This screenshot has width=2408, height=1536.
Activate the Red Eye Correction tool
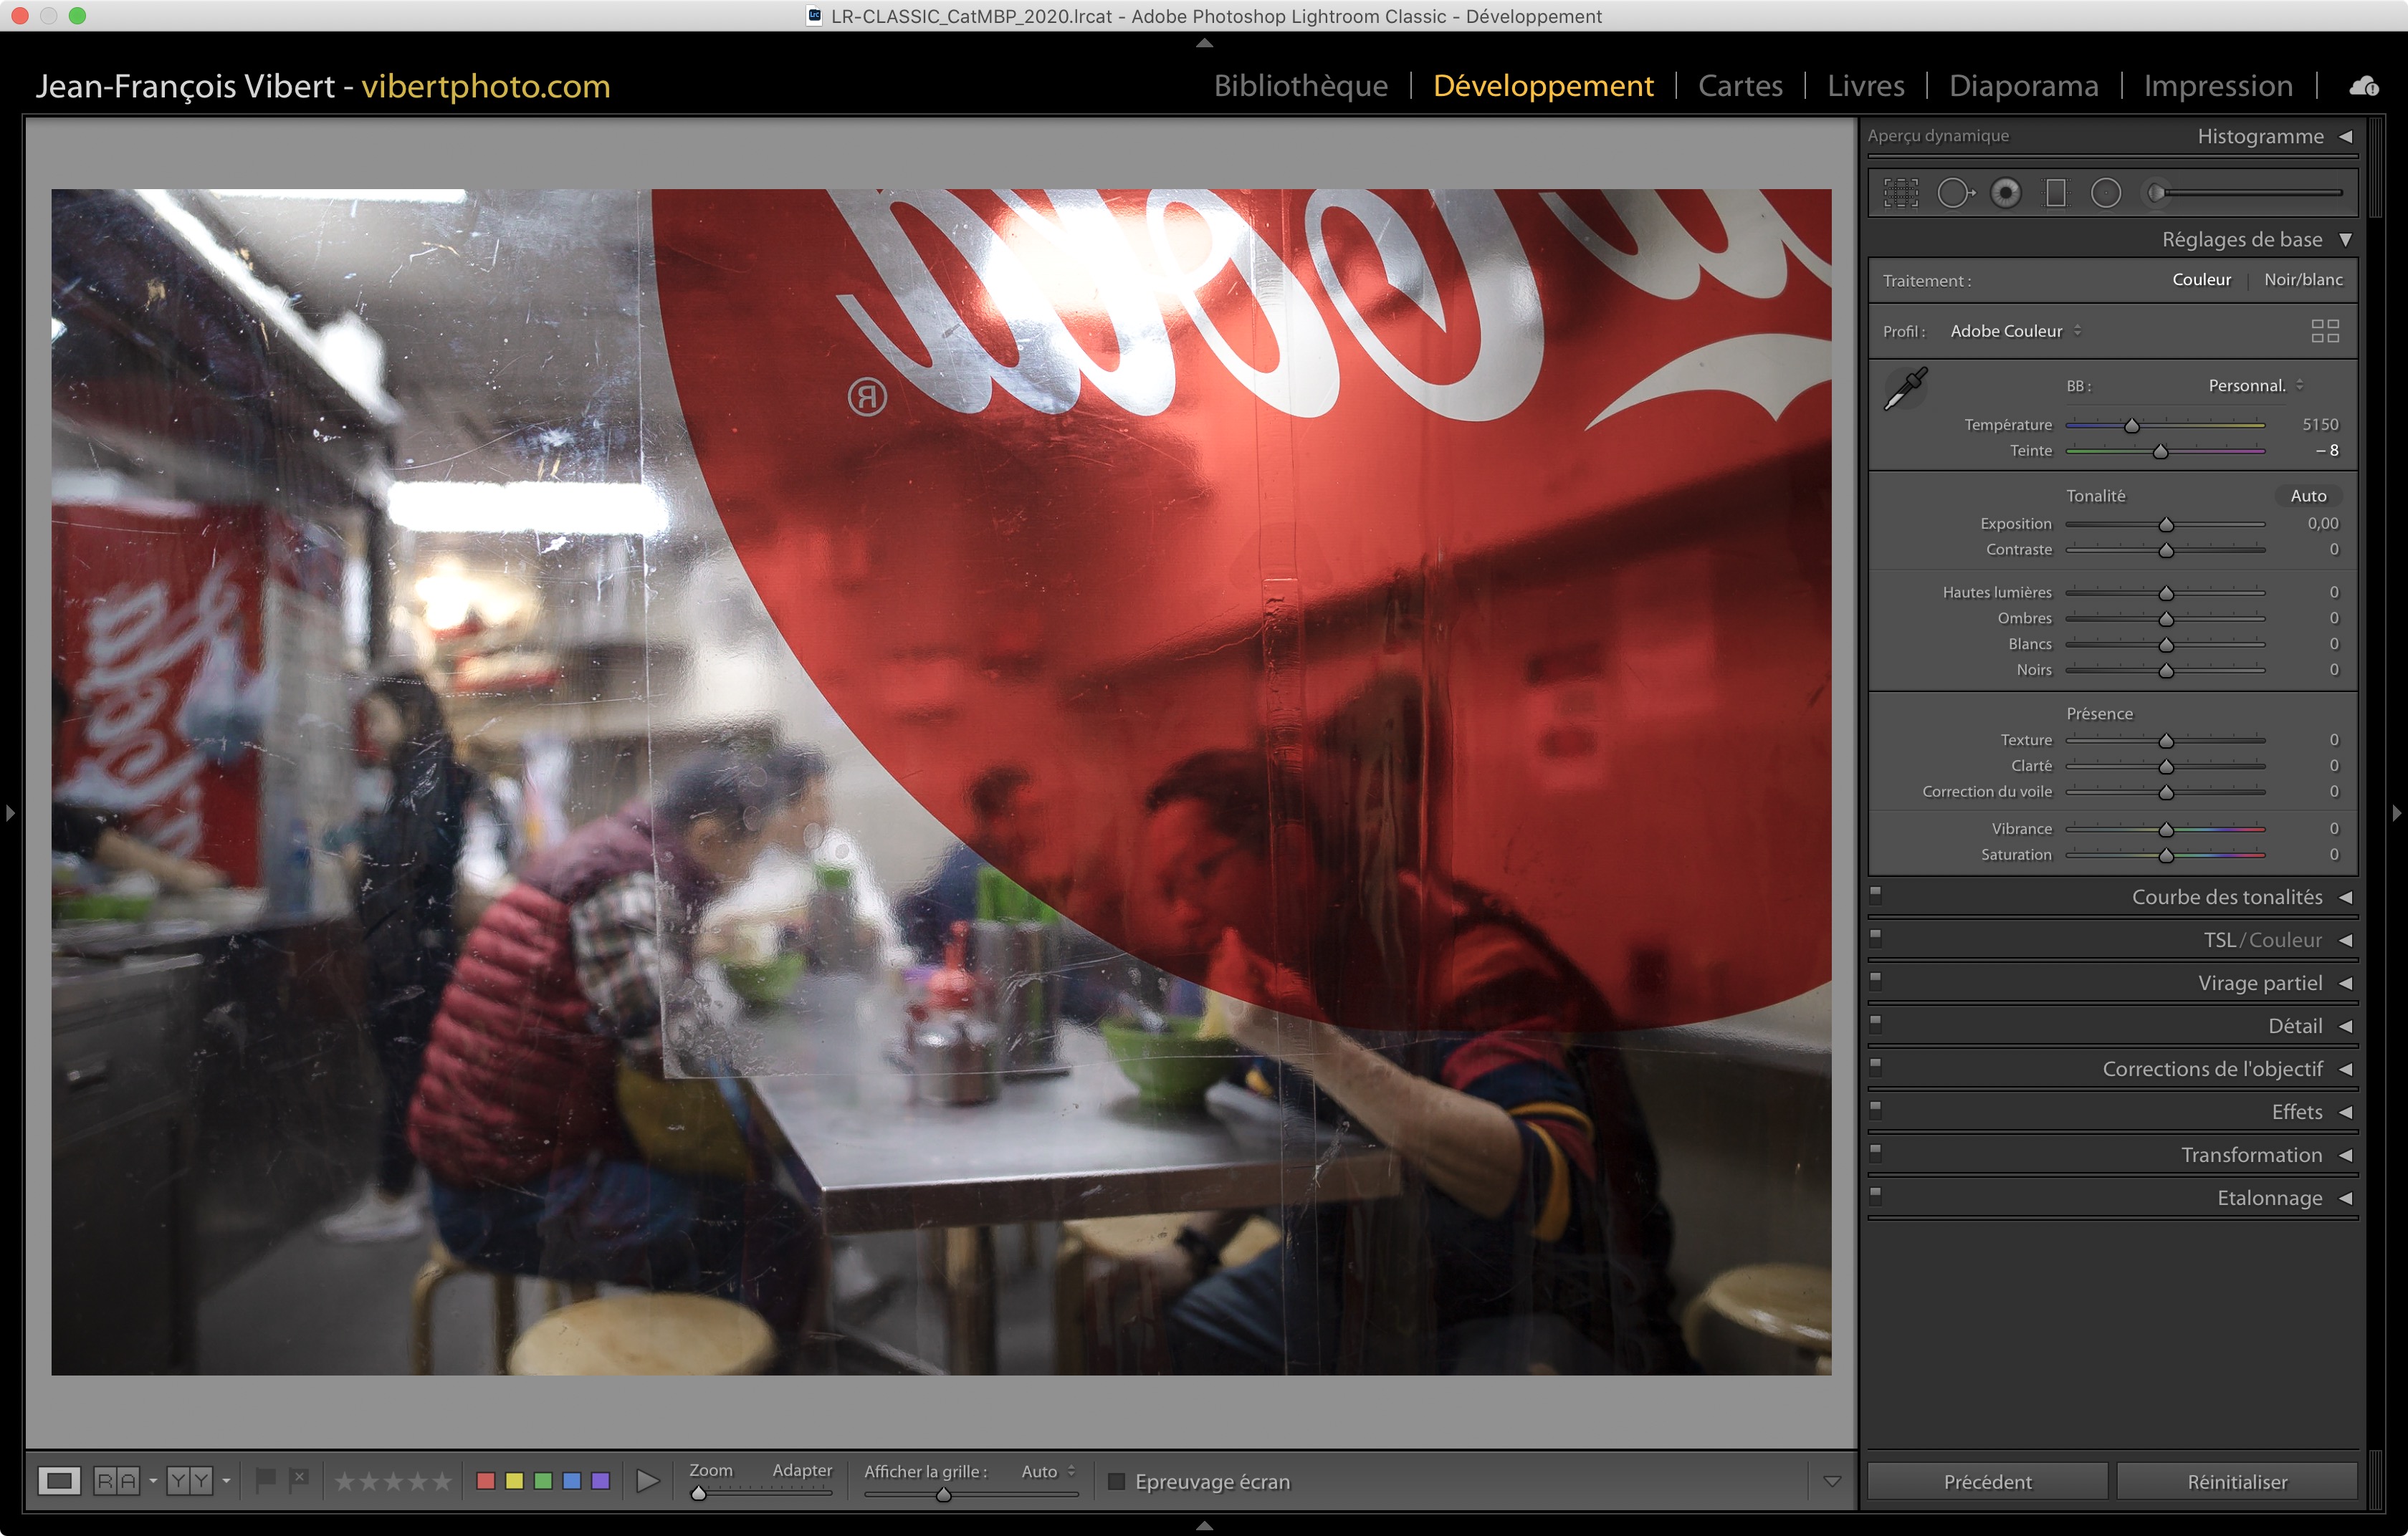pos(2005,193)
